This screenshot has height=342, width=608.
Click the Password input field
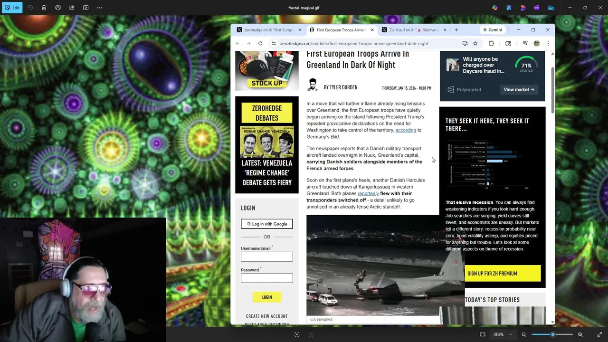[x=267, y=278]
